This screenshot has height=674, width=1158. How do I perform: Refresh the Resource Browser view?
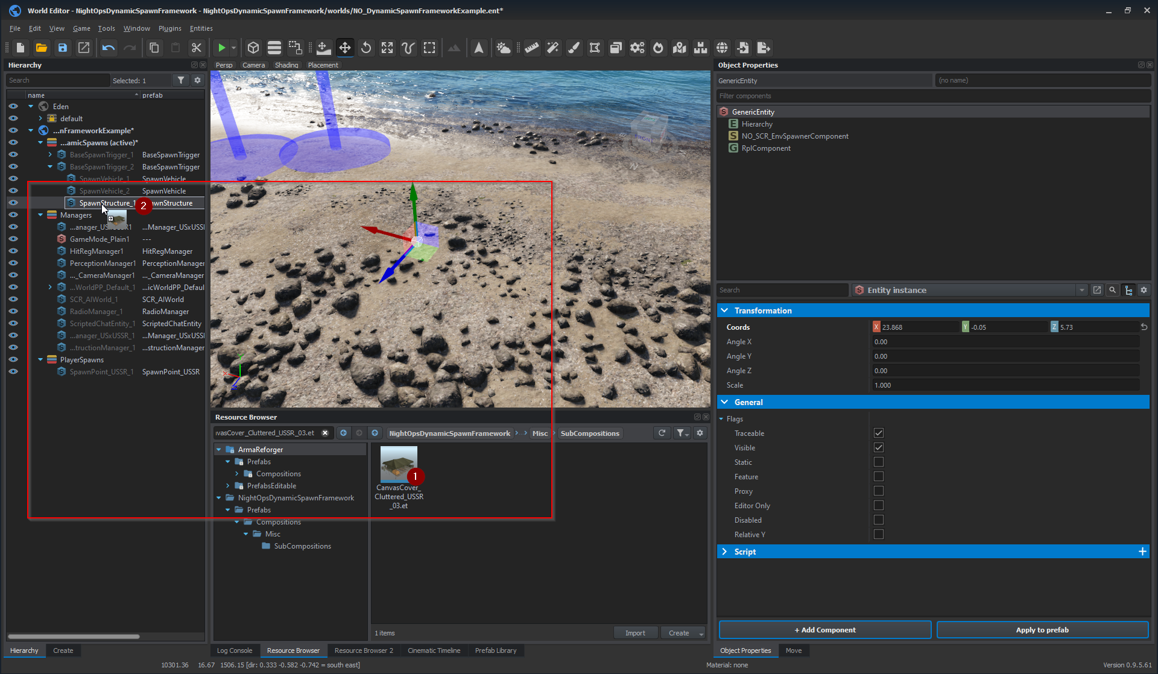pyautogui.click(x=662, y=433)
